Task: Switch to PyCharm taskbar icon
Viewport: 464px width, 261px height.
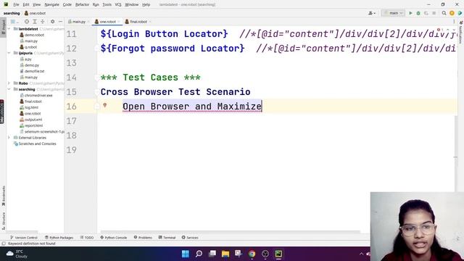Action: (278, 254)
